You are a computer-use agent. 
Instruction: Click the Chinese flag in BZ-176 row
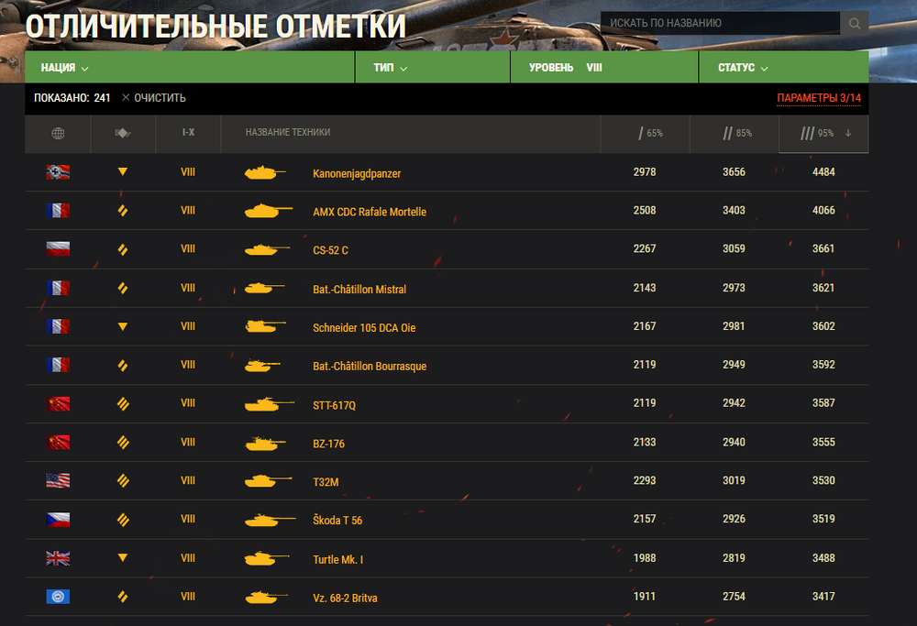pos(58,443)
